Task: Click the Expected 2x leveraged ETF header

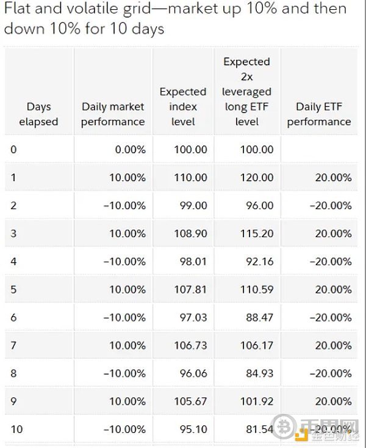Action: [246, 92]
